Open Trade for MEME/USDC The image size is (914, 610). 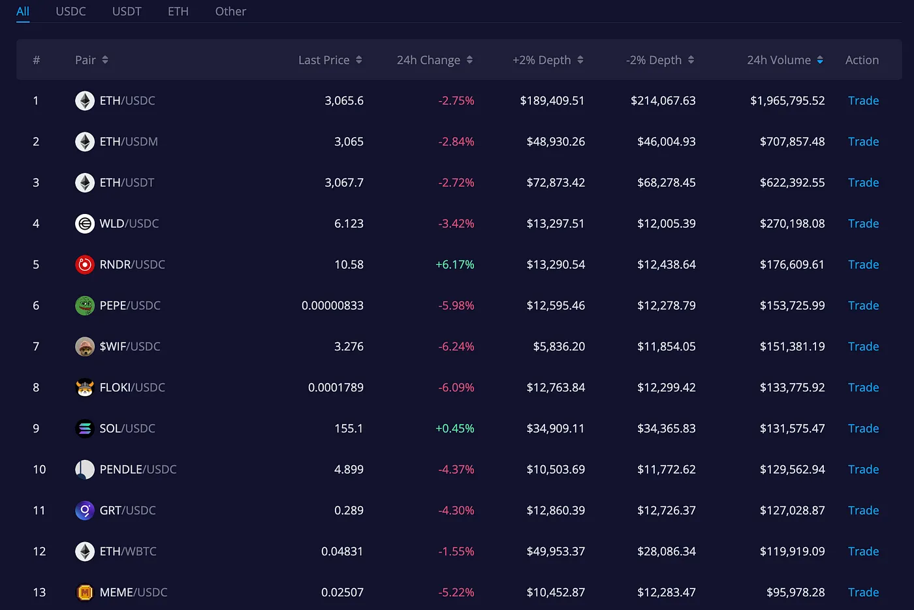[863, 592]
